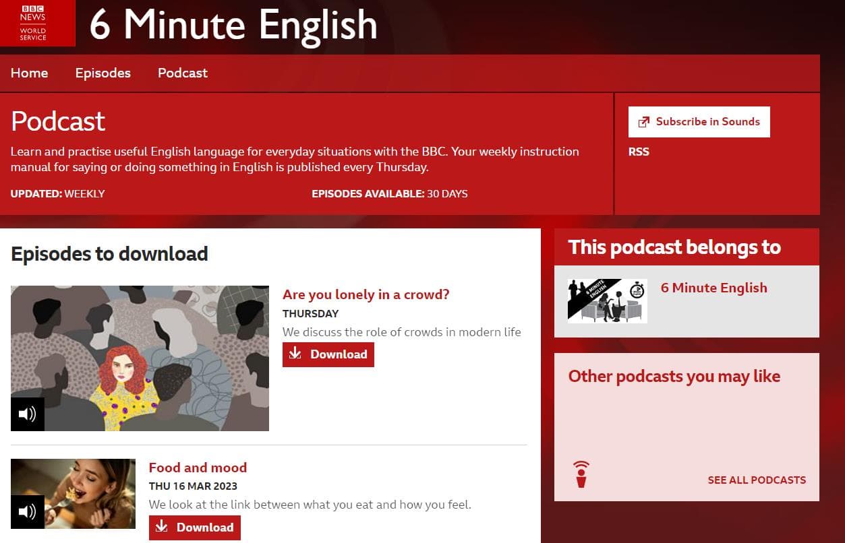Click the podcast microphone icon
Viewport: 845px width, 543px height.
pyautogui.click(x=581, y=474)
